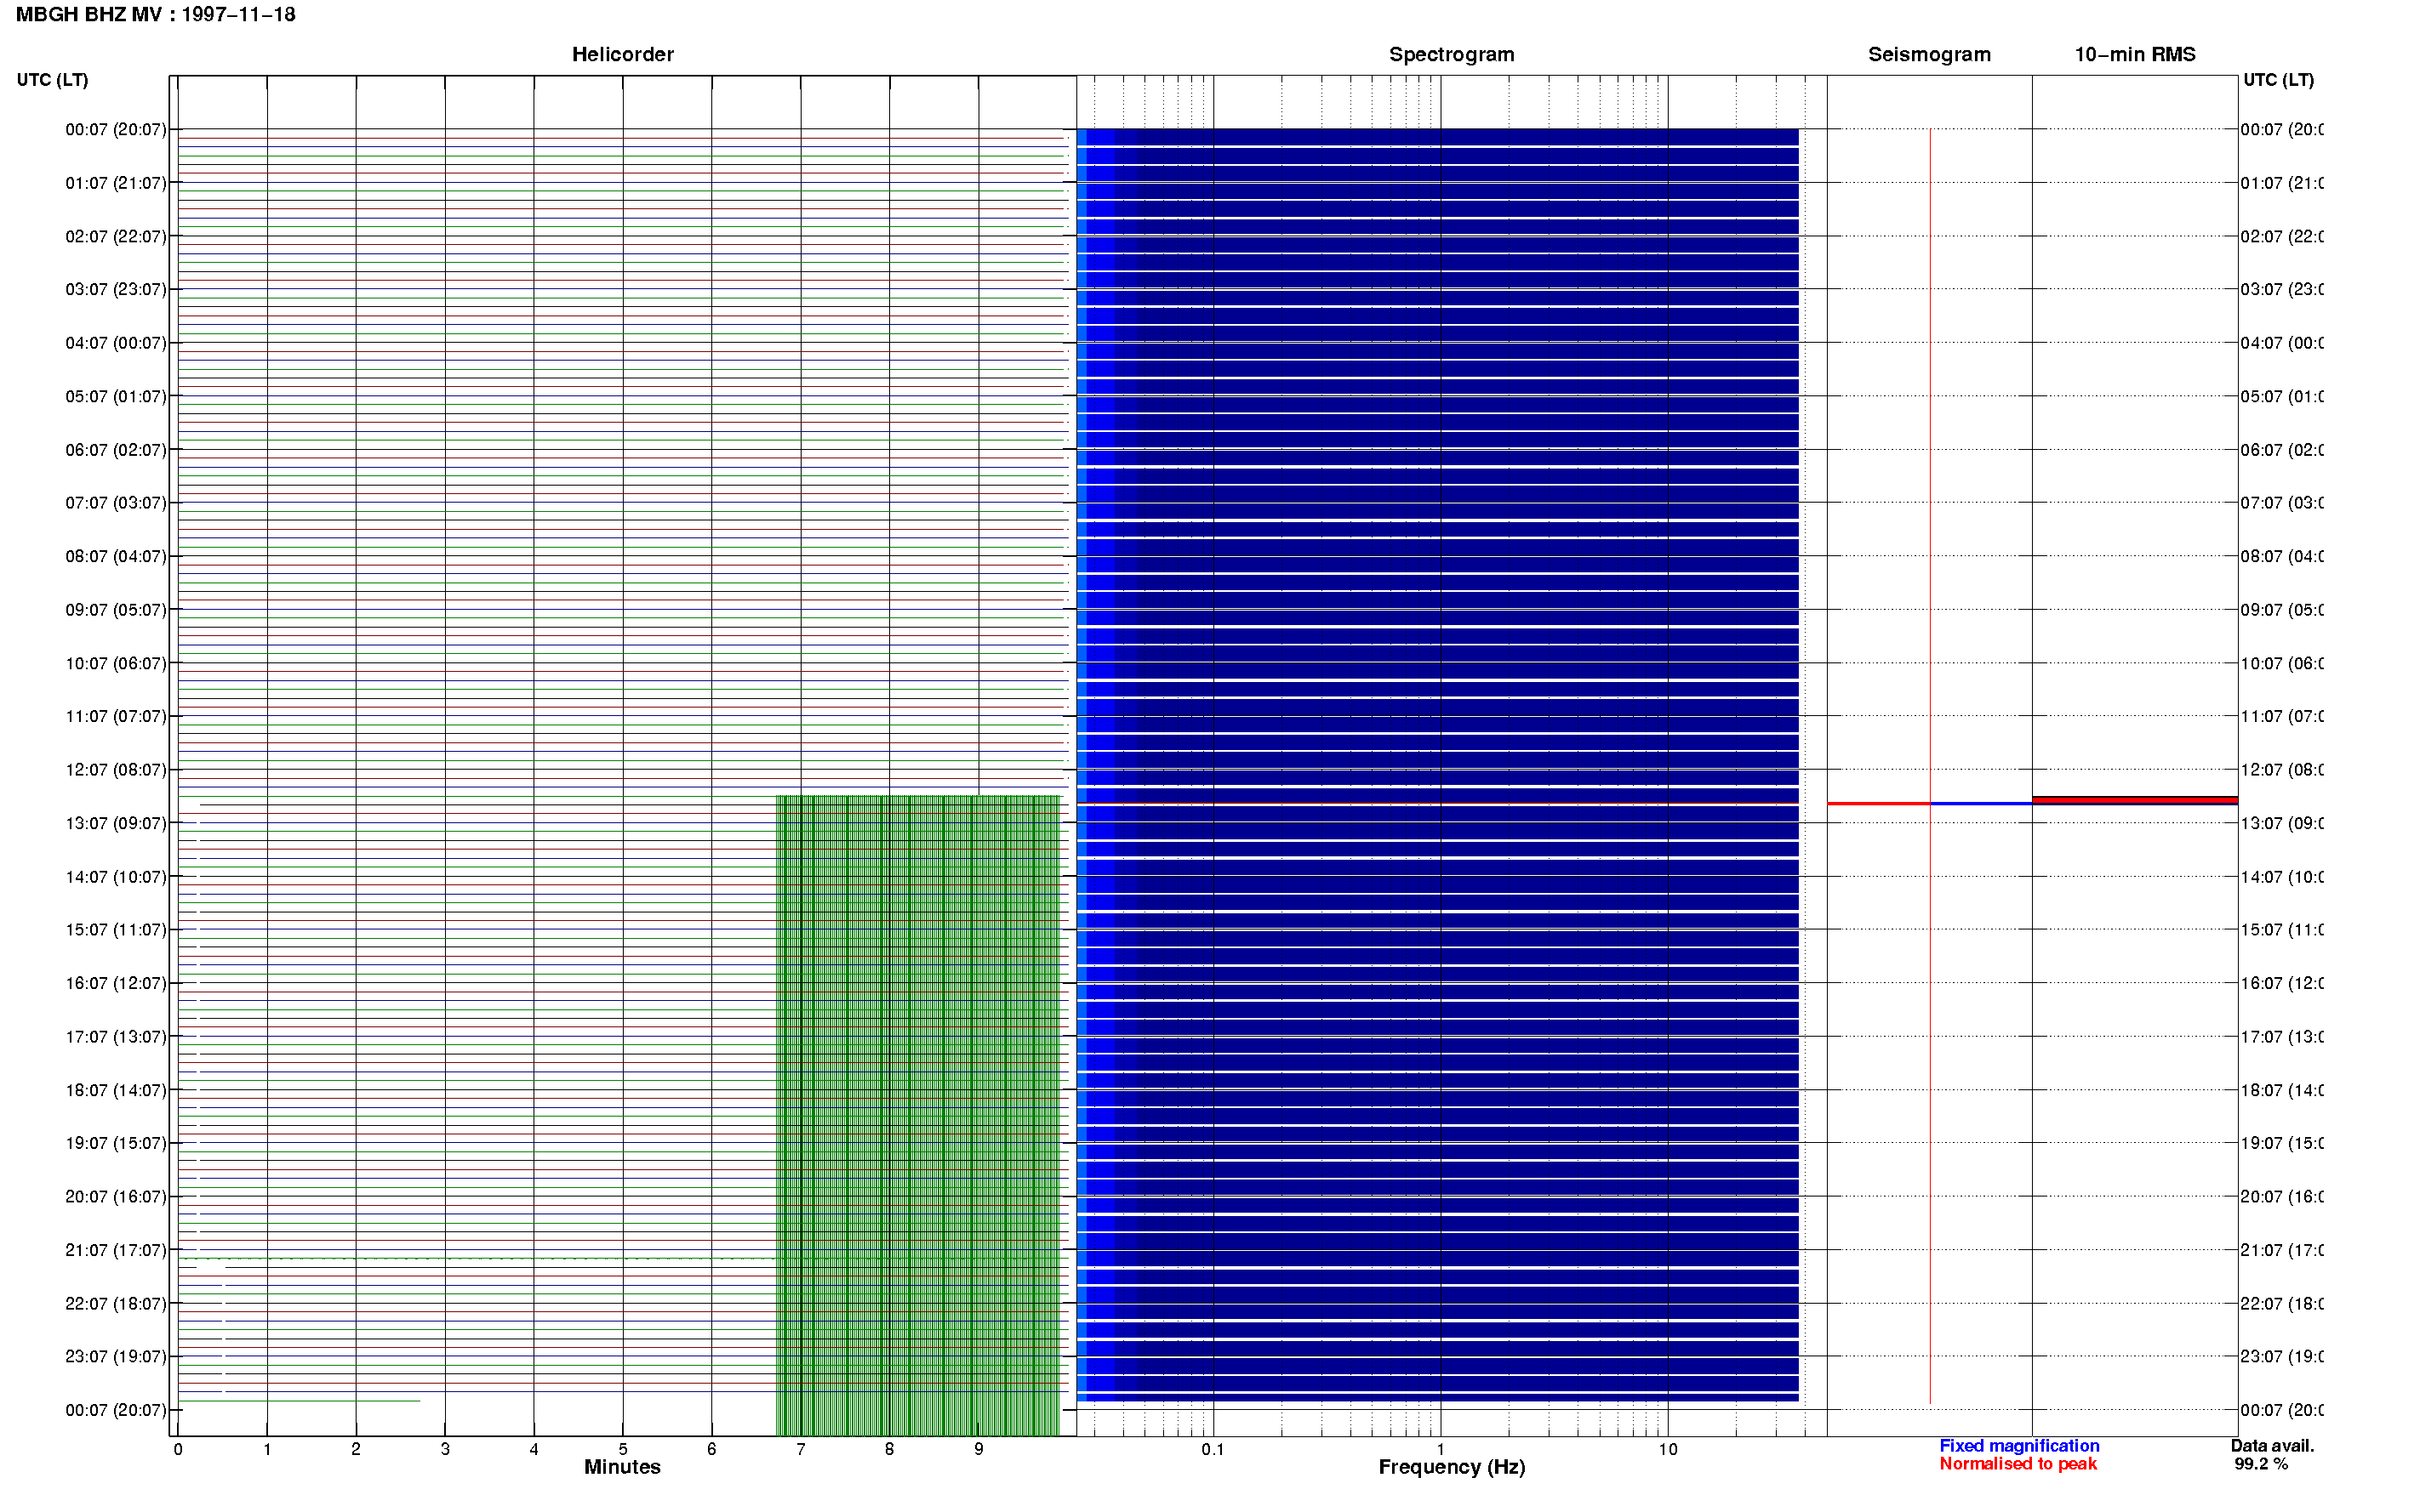Select left time label '14:07 (10:07)'
Screen dimensions: 2420x1512
pyautogui.click(x=116, y=877)
